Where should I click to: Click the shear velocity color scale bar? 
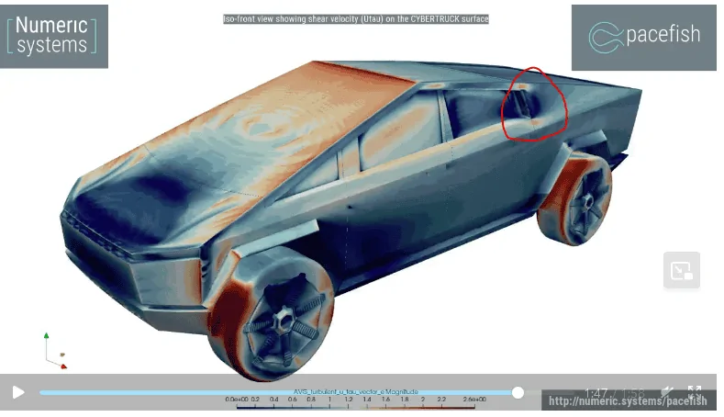pos(355,407)
